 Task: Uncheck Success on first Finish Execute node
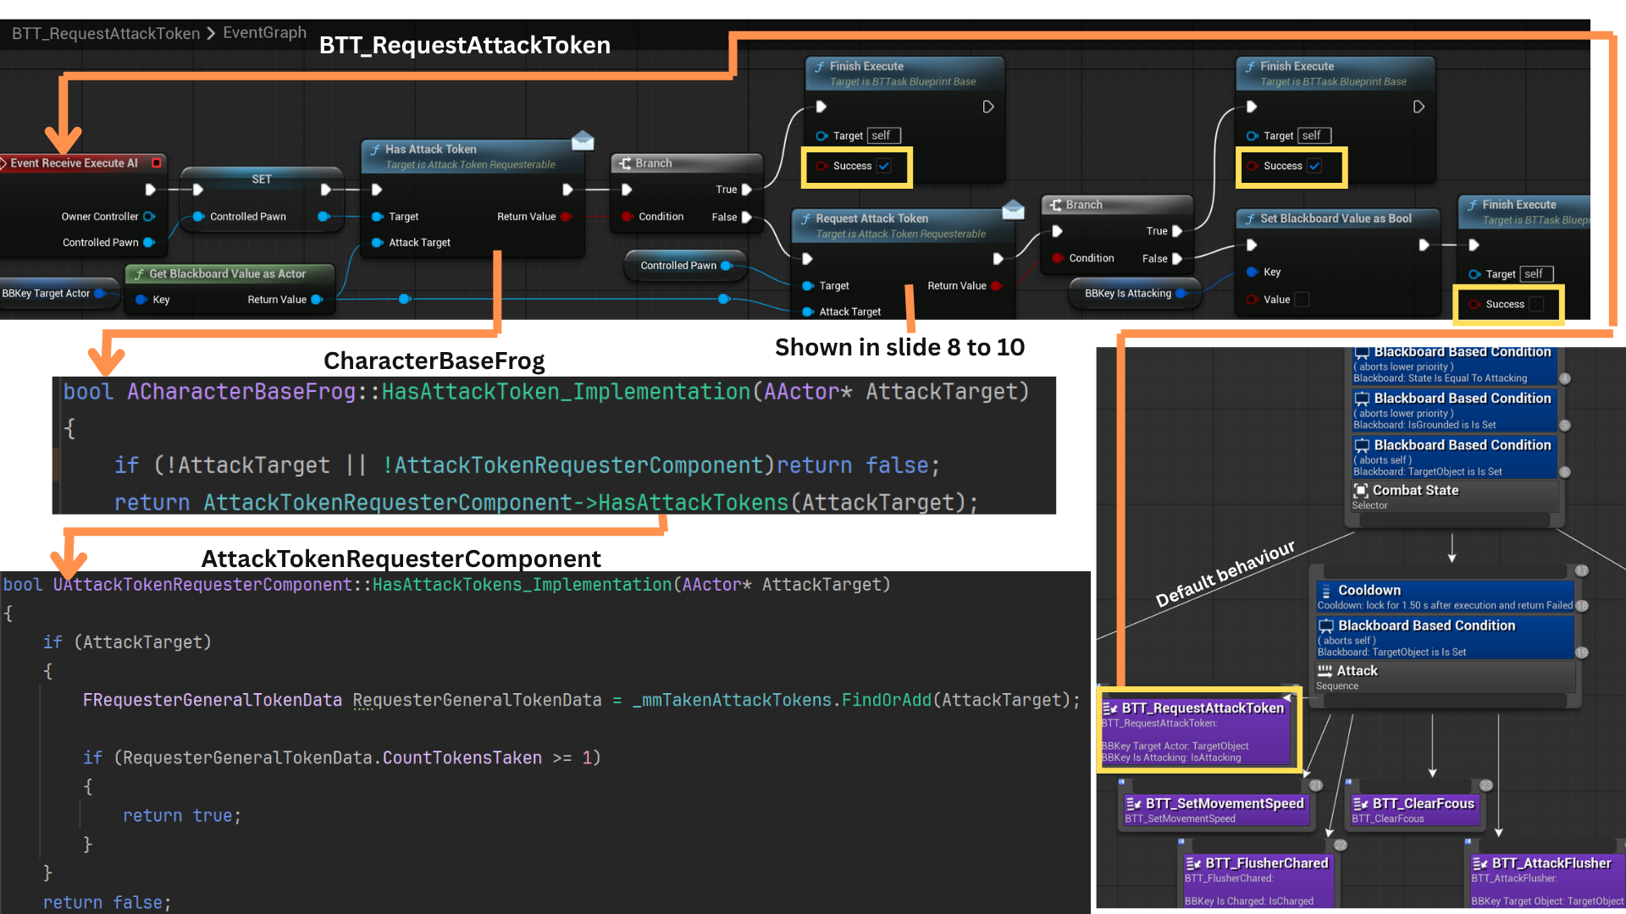click(x=884, y=166)
